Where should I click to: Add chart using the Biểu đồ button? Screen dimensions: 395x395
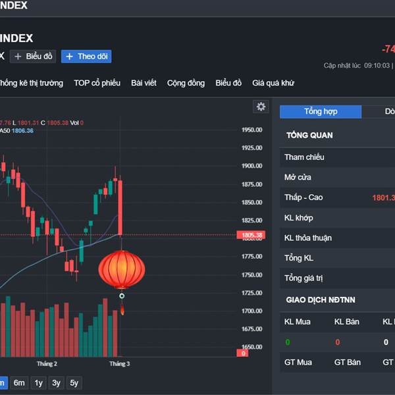tap(33, 57)
